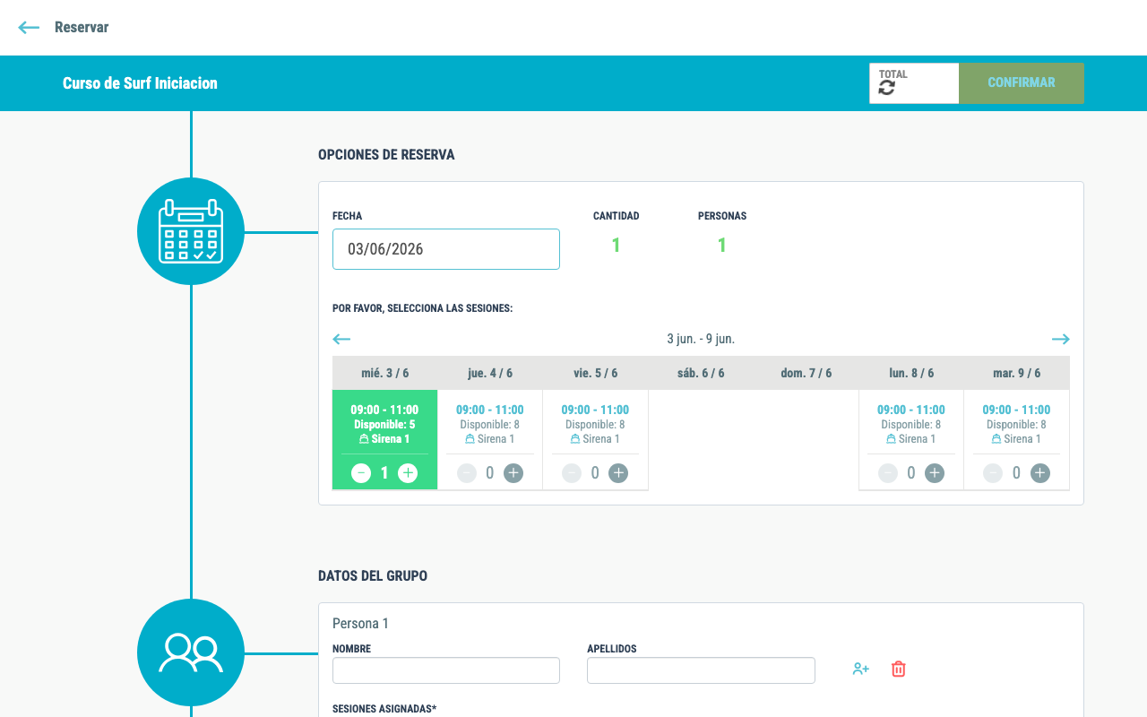Click the group people step icon

[x=191, y=652]
